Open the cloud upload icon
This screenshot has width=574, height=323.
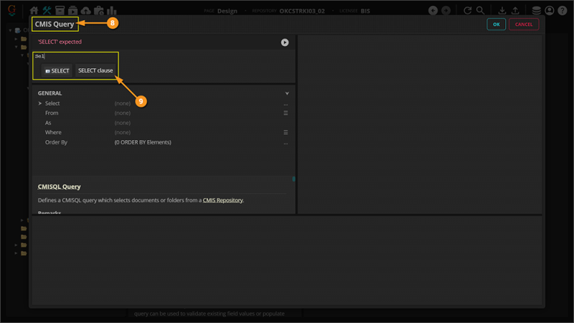85,11
